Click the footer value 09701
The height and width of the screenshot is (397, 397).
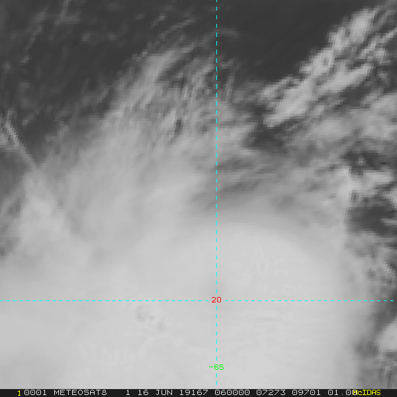306,392
